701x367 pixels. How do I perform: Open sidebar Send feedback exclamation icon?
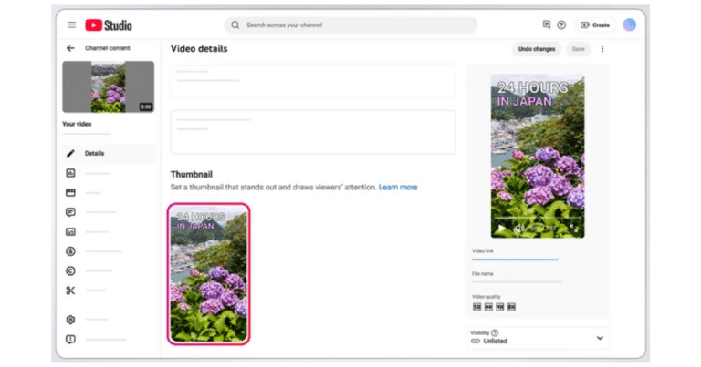(70, 340)
